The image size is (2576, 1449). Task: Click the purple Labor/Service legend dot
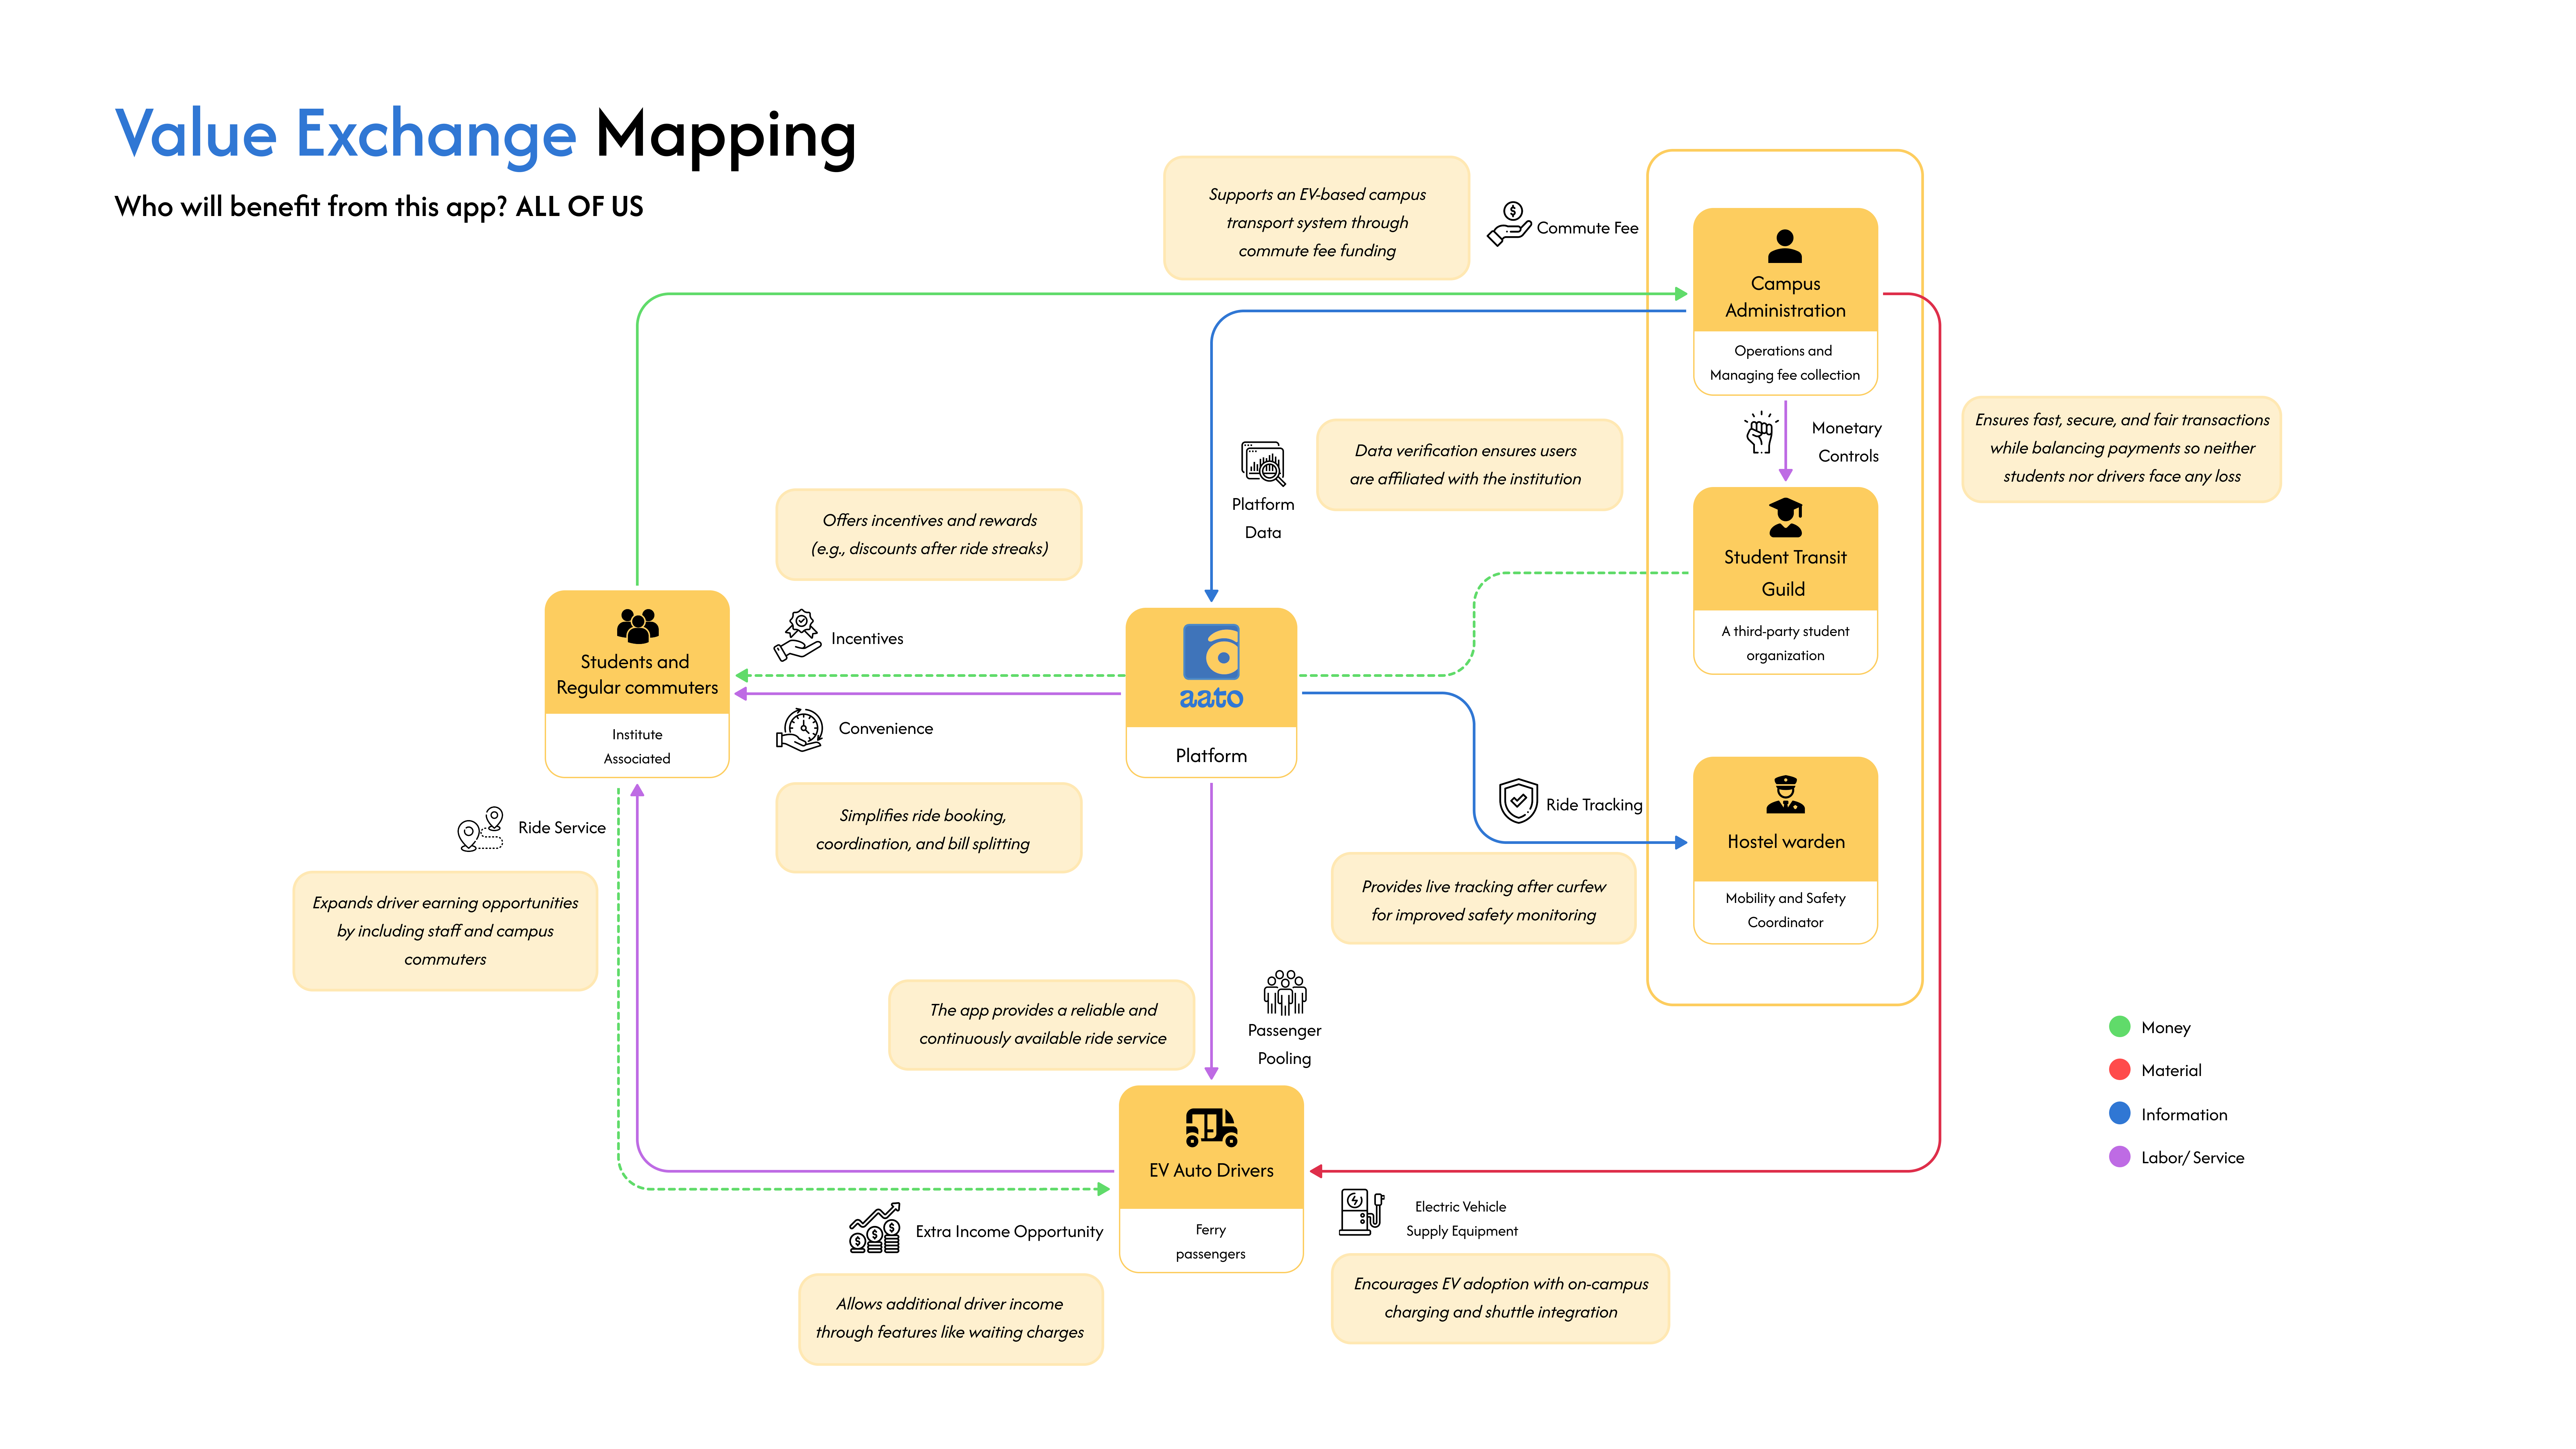2119,1157
